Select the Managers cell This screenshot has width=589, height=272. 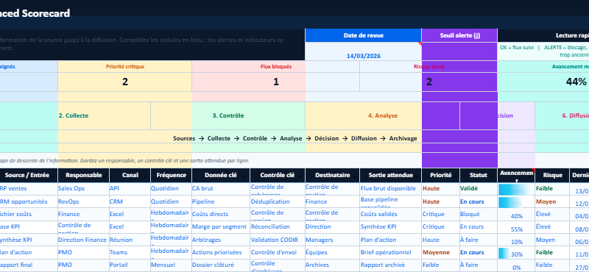(333, 240)
